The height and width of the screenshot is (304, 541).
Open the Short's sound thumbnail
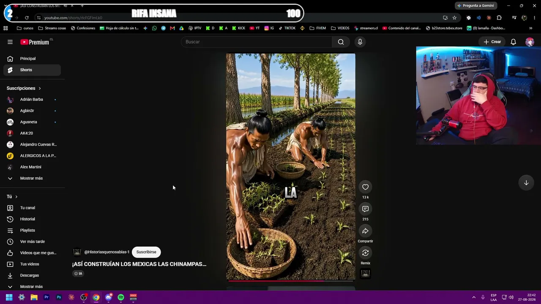tap(365, 274)
